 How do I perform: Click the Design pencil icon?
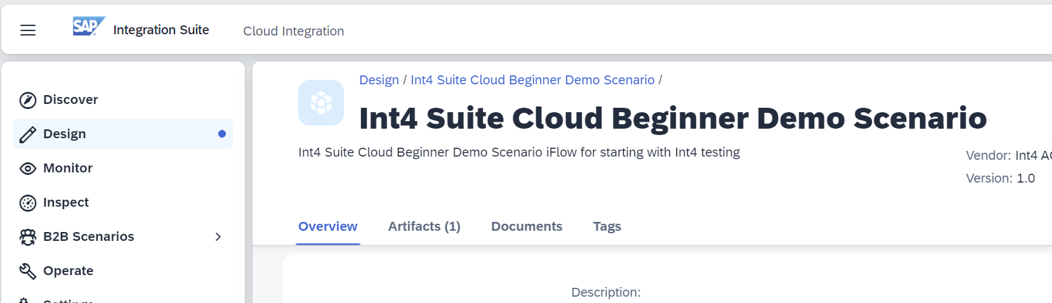click(28, 134)
